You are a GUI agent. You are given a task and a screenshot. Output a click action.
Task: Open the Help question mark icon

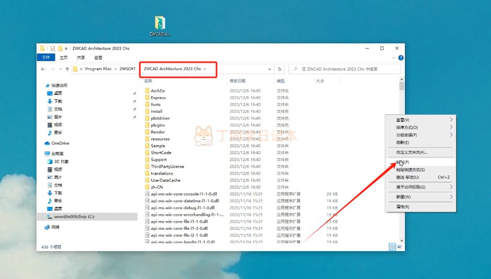pos(400,57)
